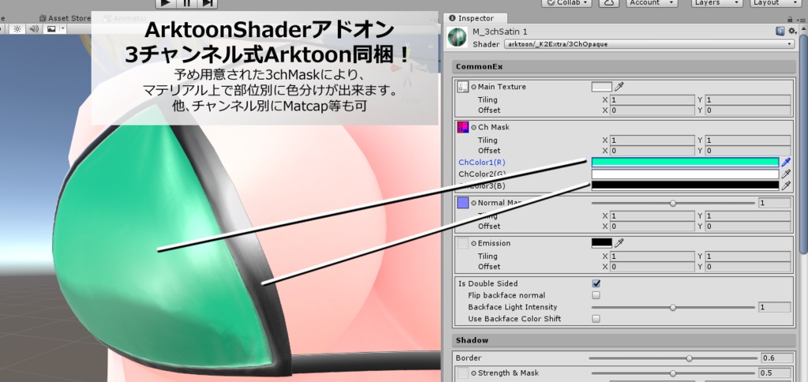
Task: Click Main Texture Tiling X field
Action: point(652,100)
